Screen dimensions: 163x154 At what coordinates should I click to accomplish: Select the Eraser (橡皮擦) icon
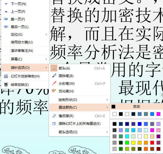click(x=54, y=116)
